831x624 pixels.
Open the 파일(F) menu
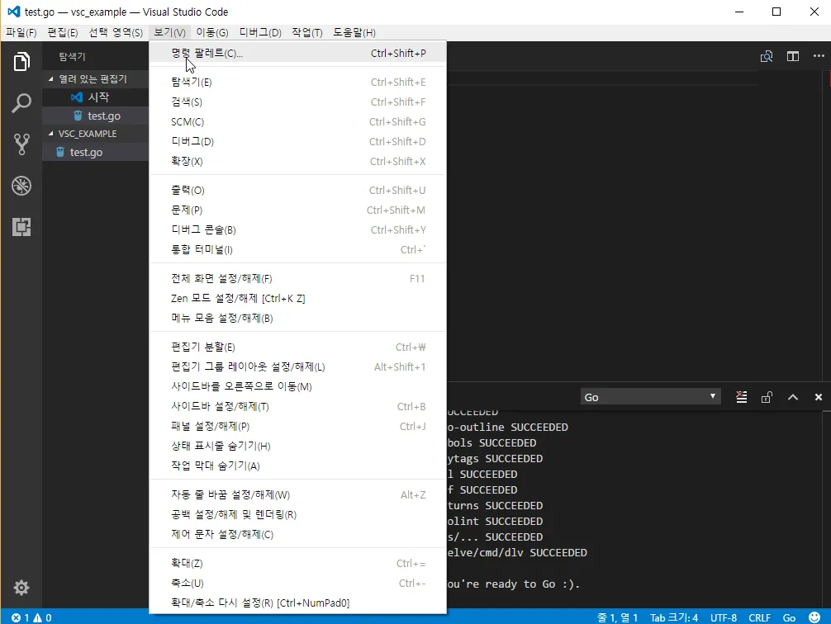21,32
